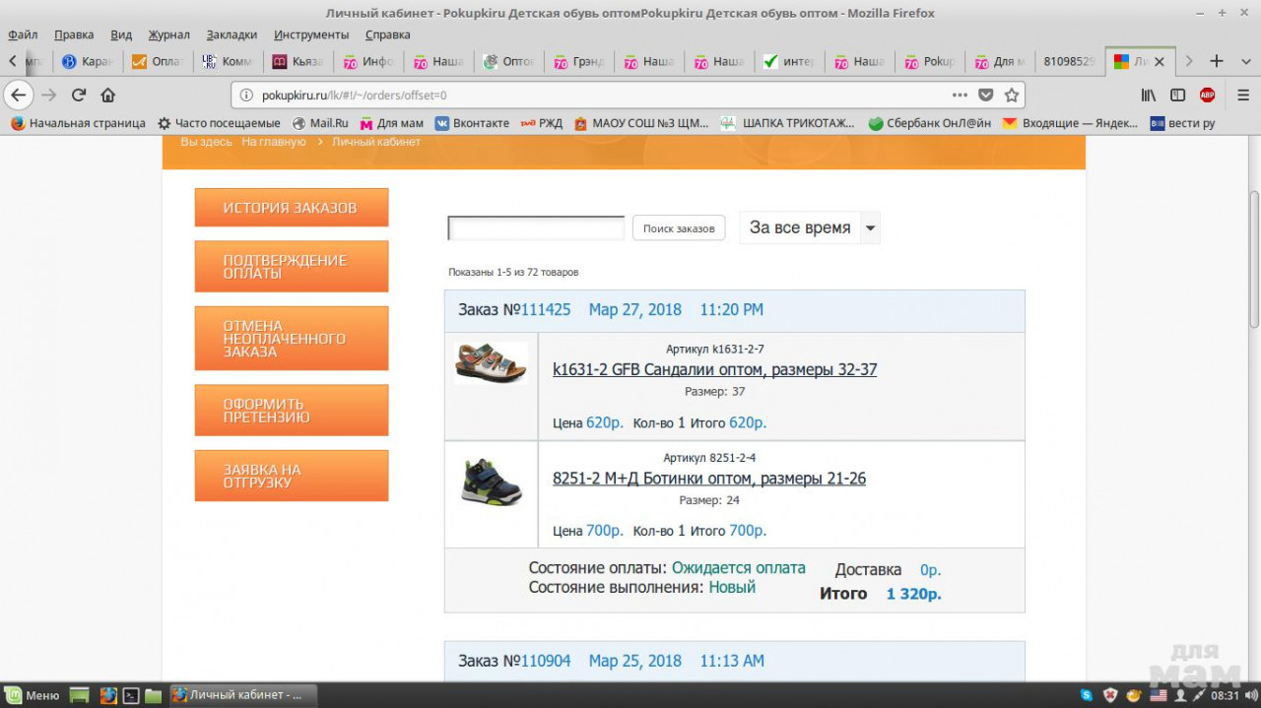
Task: Bookmark this page with the star icon
Action: click(x=1011, y=96)
